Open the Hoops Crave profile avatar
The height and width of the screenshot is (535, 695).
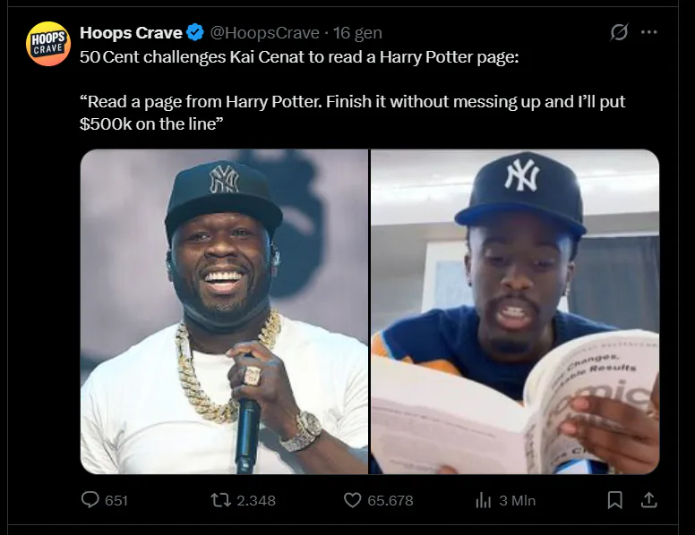48,44
